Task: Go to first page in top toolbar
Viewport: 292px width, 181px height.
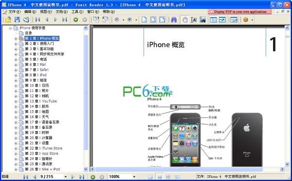Action: pyautogui.click(x=38, y=19)
